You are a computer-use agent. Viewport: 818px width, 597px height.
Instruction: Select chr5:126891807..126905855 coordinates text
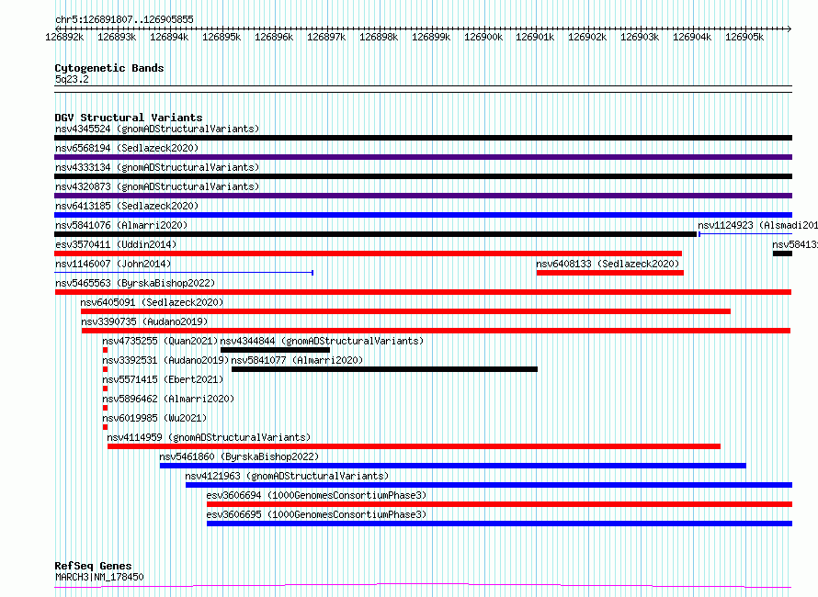pos(124,19)
